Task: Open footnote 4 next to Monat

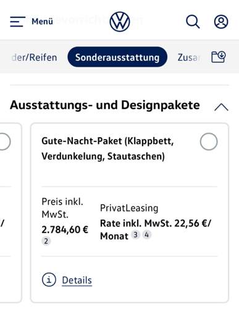Action: click(146, 234)
